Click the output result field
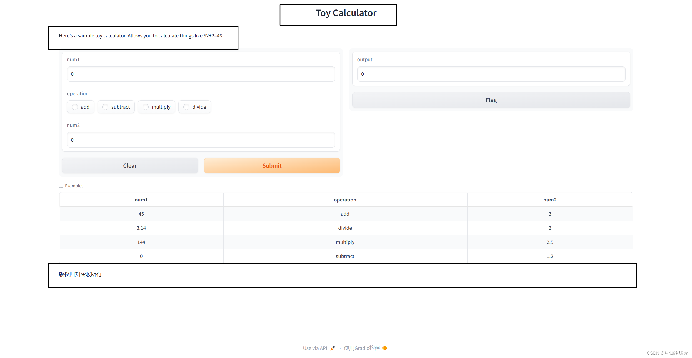Viewport: 692px width, 358px height. (491, 74)
